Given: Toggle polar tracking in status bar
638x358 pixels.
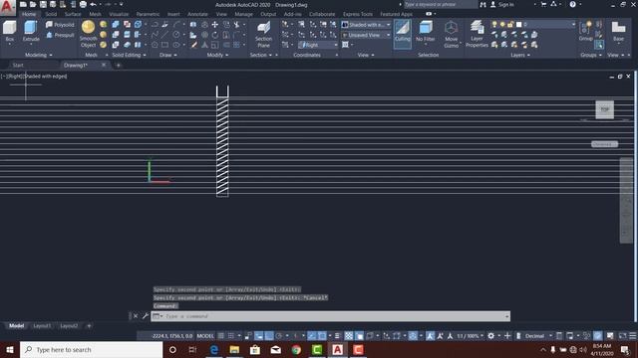Looking at the screenshot, I should click(279, 336).
